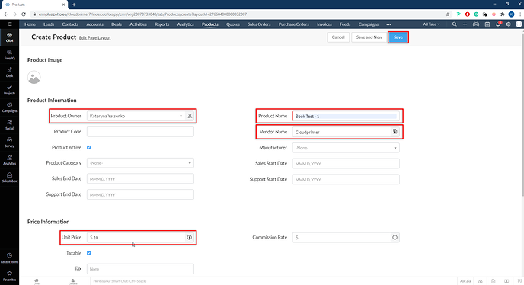Open the Manufacturer dropdown

click(346, 148)
